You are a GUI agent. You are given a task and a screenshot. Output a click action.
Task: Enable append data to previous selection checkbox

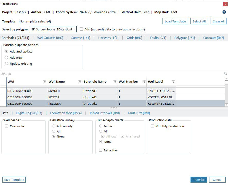point(81,29)
